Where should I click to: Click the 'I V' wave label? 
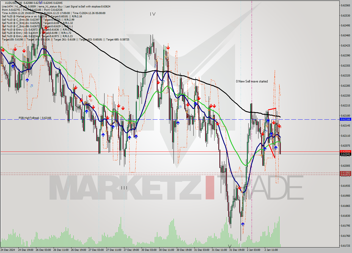click(153, 14)
